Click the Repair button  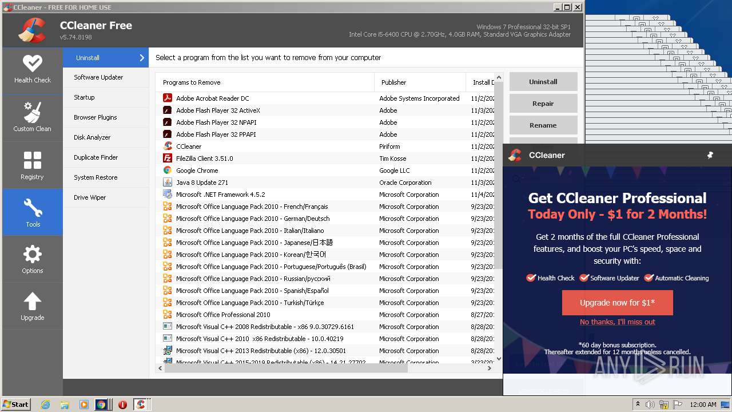(543, 104)
